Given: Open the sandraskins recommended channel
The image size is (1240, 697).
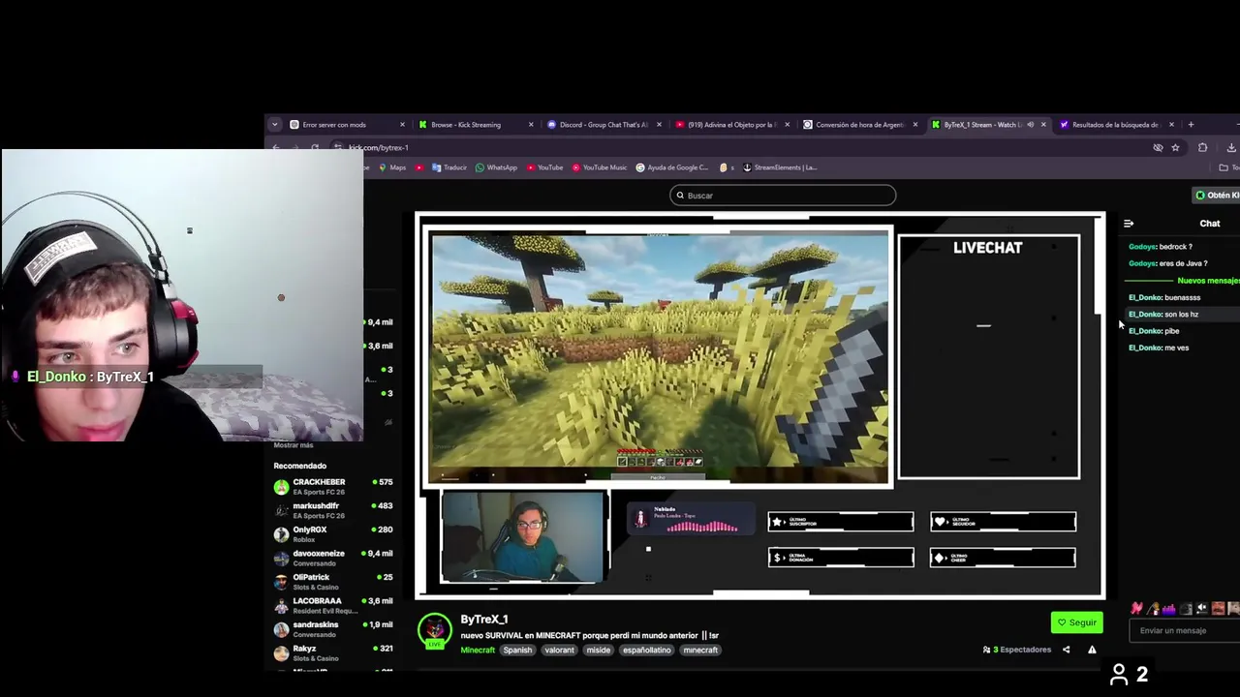Looking at the screenshot, I should [333, 629].
